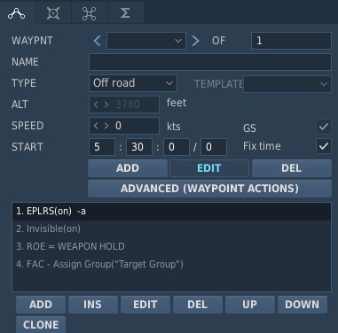Click the actions list ADD button

pyautogui.click(x=41, y=305)
